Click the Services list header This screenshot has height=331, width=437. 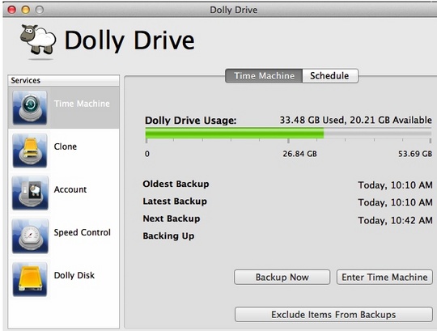pyautogui.click(x=64, y=80)
